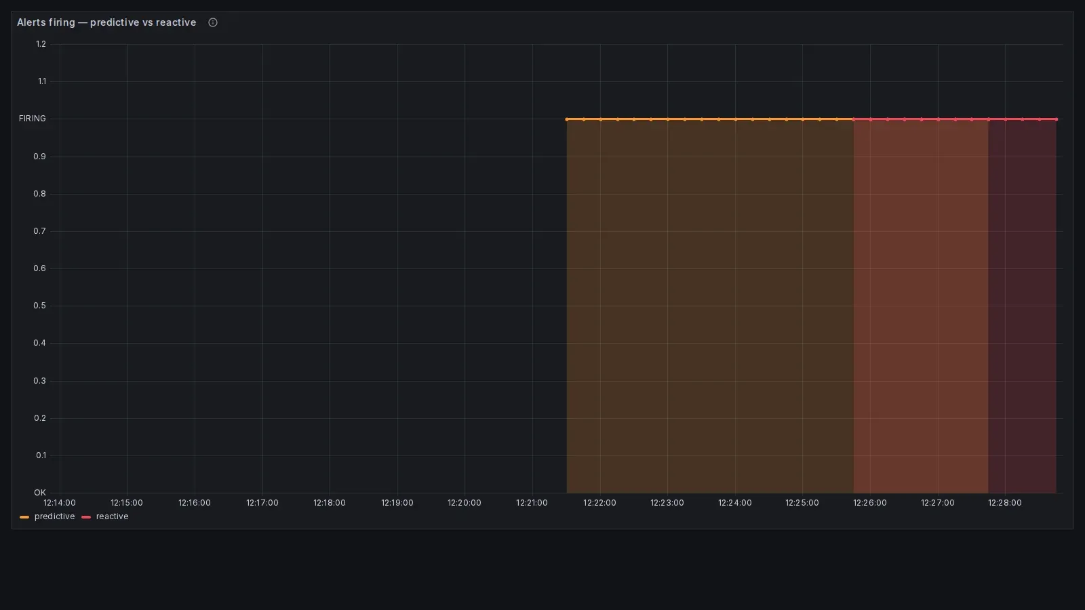Click the 12:16:00 time axis label
1085x610 pixels.
click(x=195, y=503)
